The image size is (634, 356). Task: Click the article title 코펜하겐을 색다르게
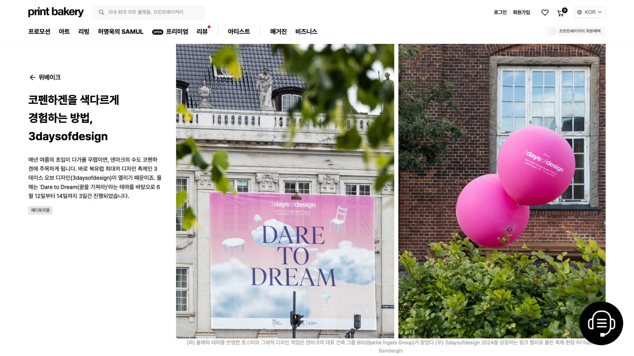tap(74, 118)
